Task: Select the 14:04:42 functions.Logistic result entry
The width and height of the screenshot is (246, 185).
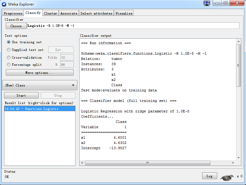Action: pos(40,109)
